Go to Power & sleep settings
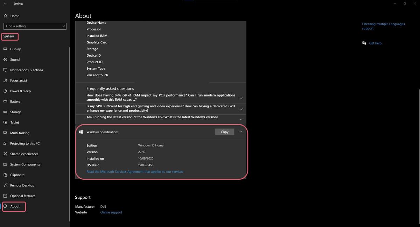Image resolution: width=420 pixels, height=227 pixels. (x=20, y=91)
